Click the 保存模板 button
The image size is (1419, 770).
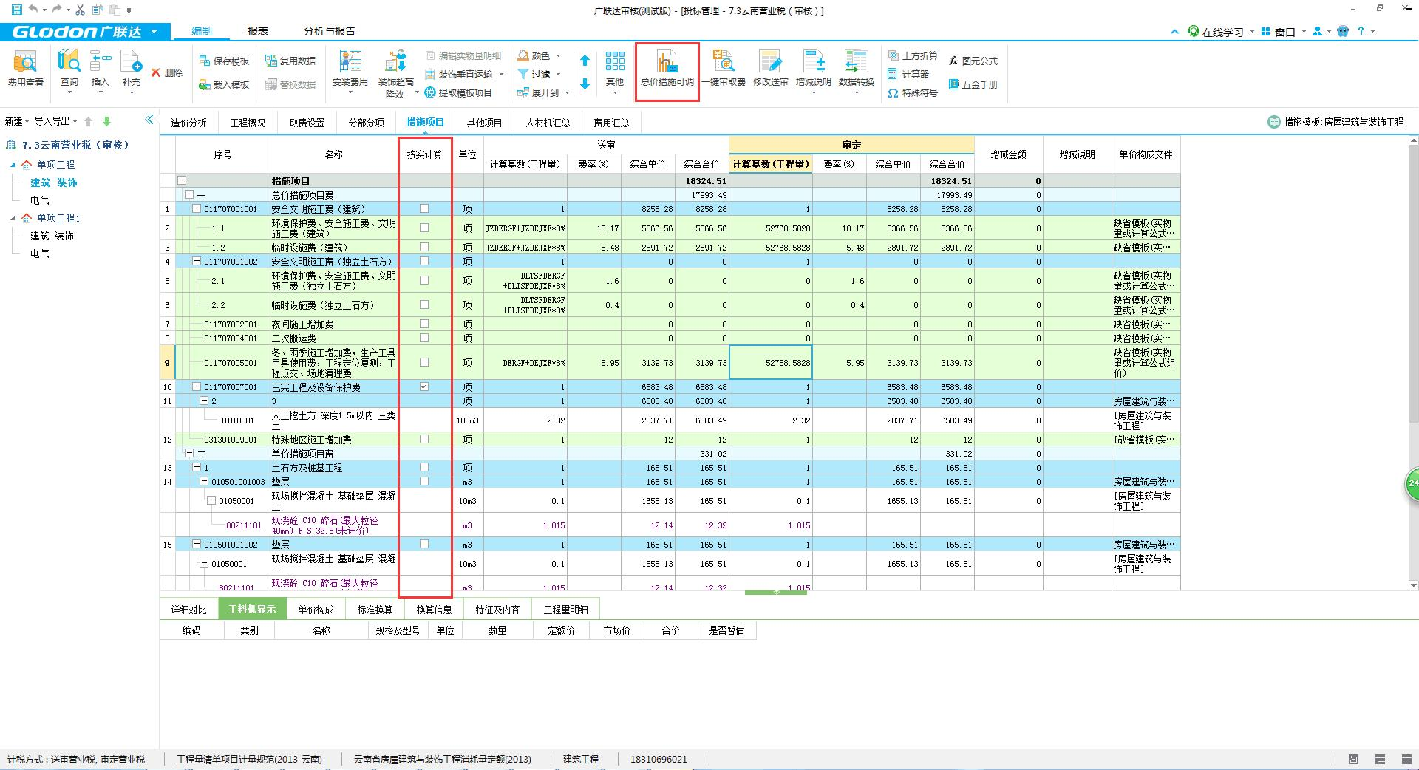tap(224, 61)
